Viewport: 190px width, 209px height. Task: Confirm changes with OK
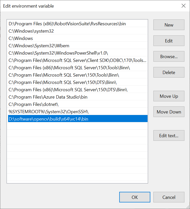tap(135, 197)
